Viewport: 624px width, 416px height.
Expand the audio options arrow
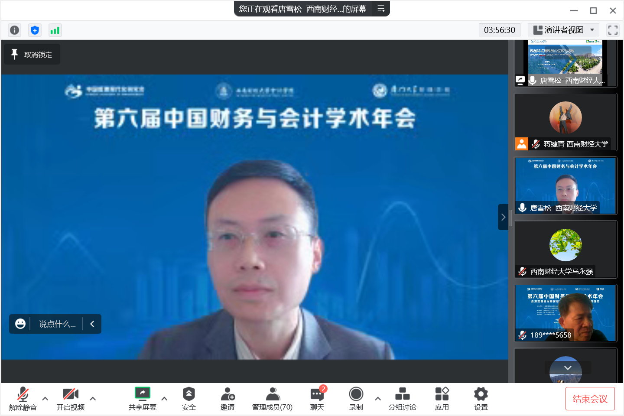pyautogui.click(x=45, y=399)
